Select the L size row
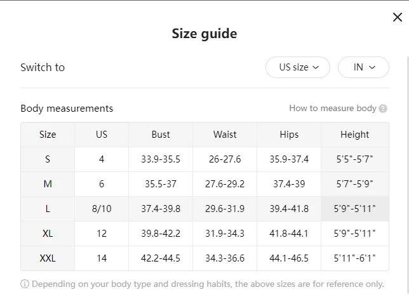409x299 pixels. pyautogui.click(x=204, y=209)
